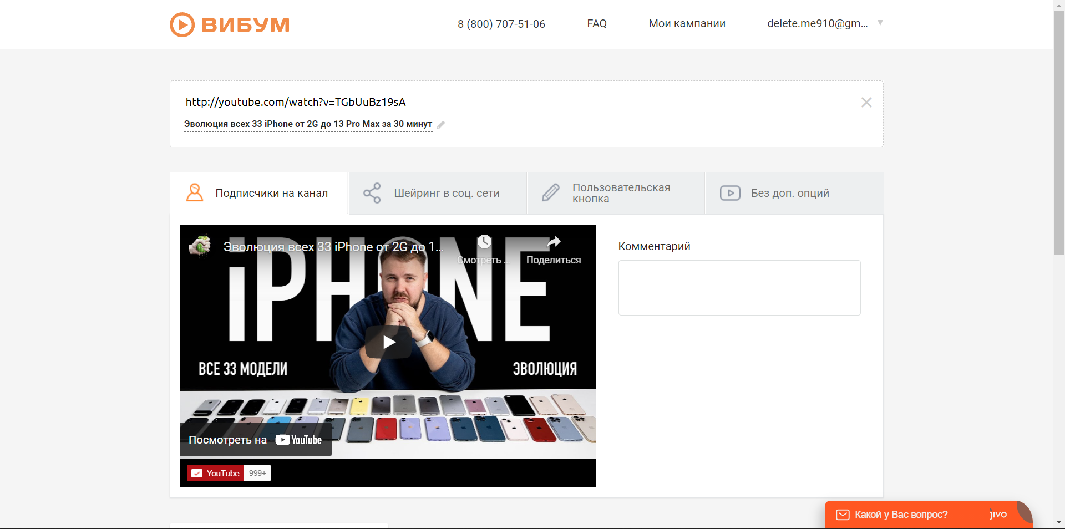The width and height of the screenshot is (1065, 529).
Task: Click Посмотреть на YouTube button
Action: [x=256, y=440]
